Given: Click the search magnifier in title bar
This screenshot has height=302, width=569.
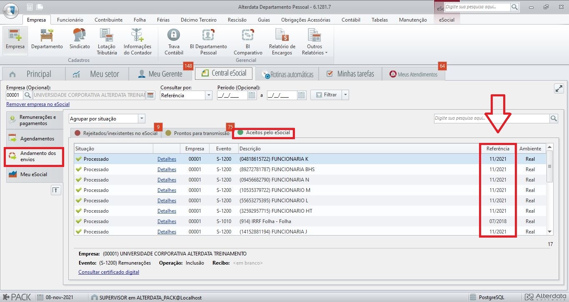Looking at the screenshot, I should (514, 7).
